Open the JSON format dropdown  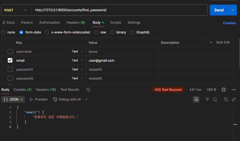[x=13, y=99]
